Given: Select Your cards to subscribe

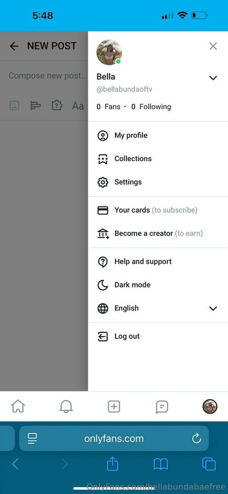Looking at the screenshot, I should tap(158, 210).
